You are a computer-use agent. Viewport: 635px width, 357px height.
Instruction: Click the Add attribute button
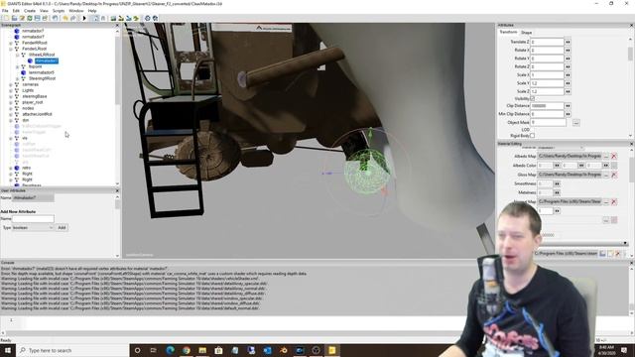62,227
